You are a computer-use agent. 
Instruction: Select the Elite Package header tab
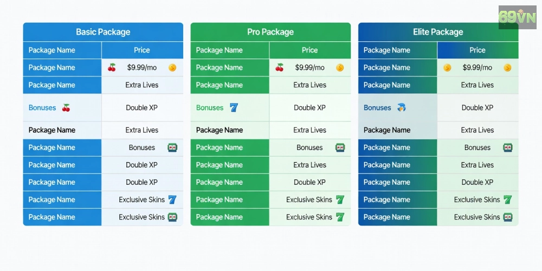(x=438, y=32)
